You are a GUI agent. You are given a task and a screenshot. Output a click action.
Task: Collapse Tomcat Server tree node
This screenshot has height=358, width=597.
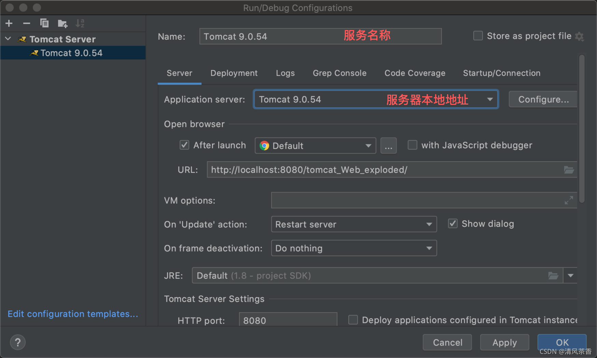(8, 39)
